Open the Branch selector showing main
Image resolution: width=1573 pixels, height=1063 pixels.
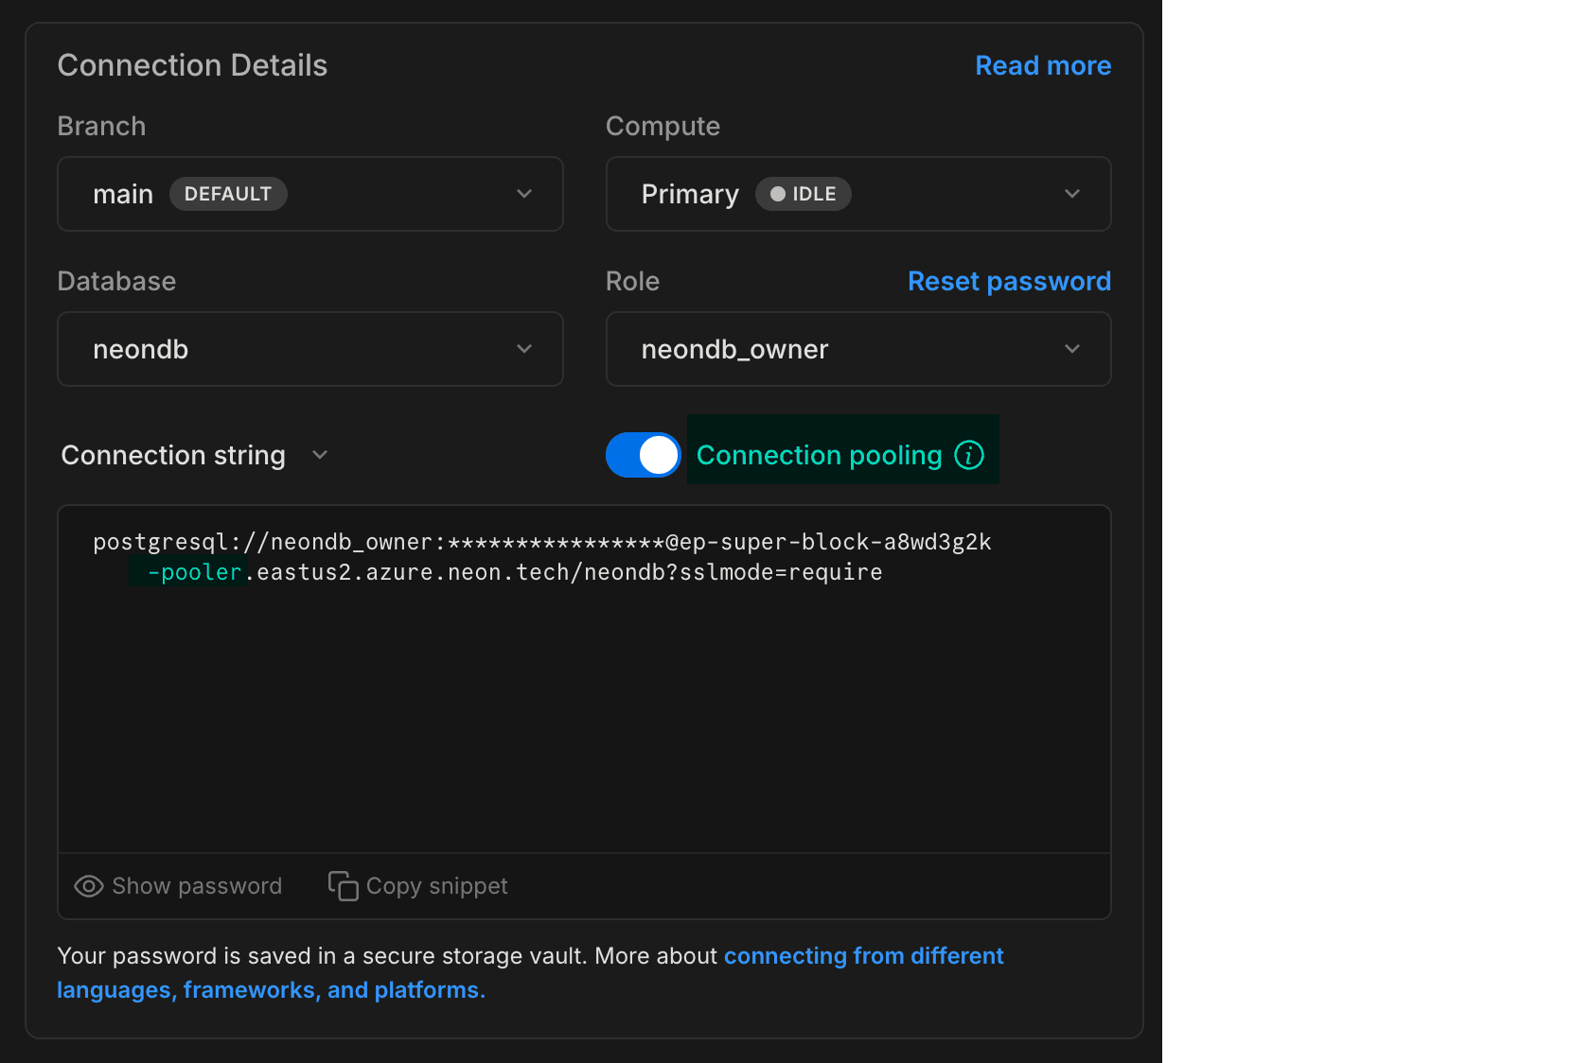[309, 194]
